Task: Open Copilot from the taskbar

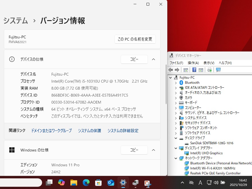Action: click(61, 183)
